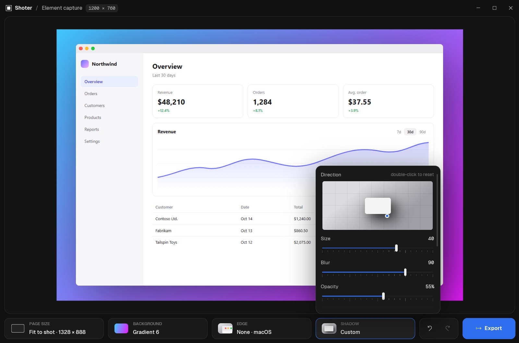Click the red traffic light dot

(x=81, y=49)
